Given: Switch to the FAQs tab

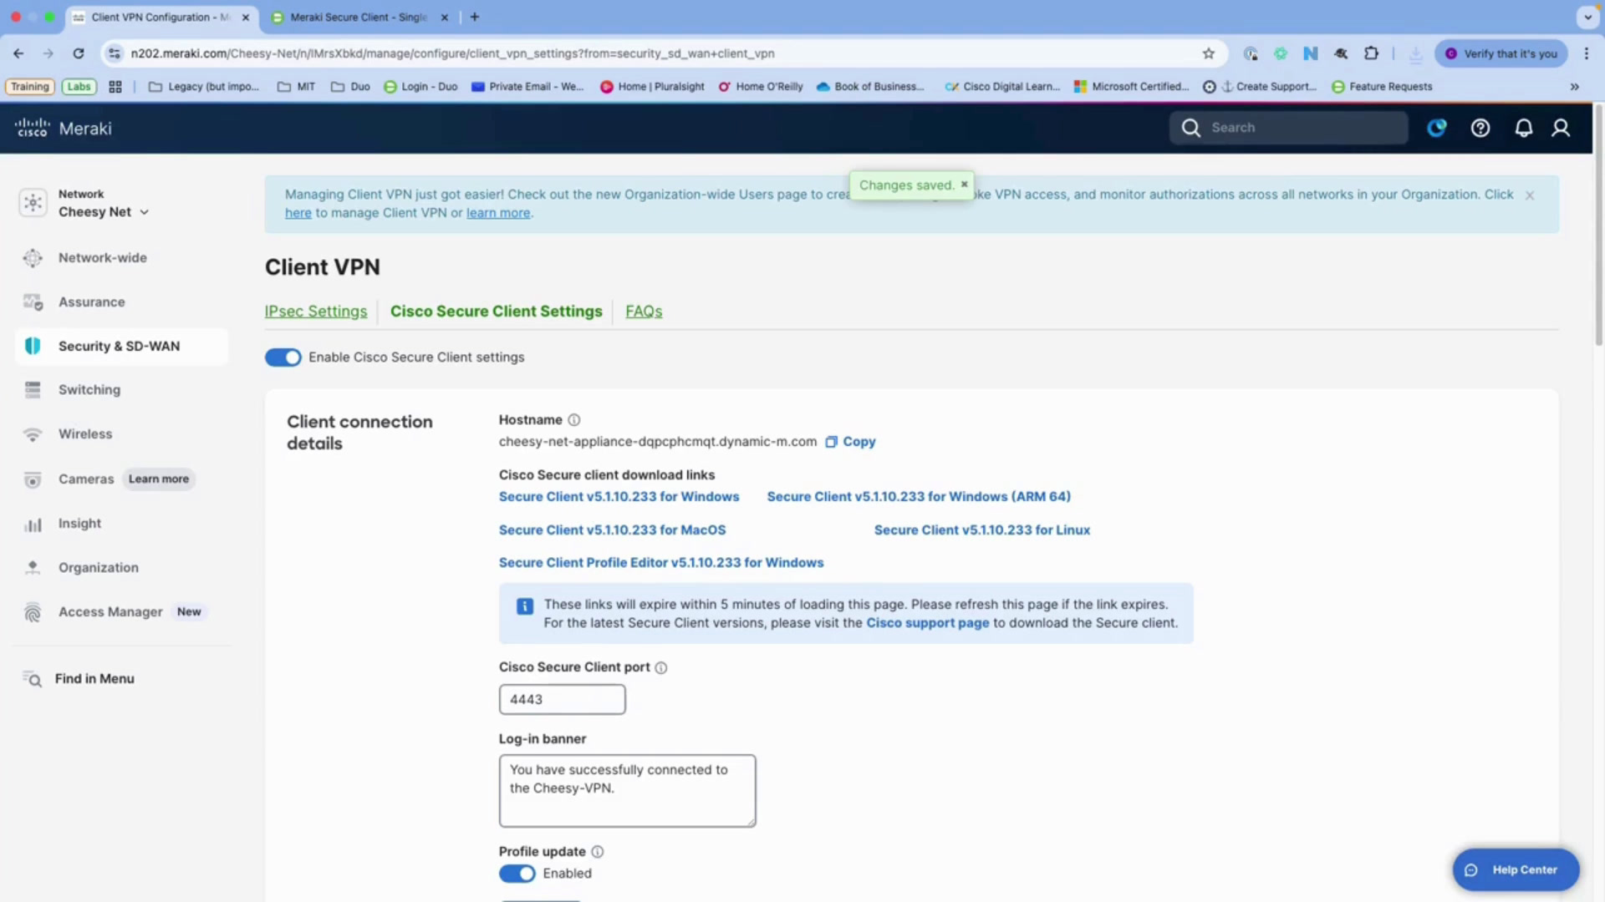Looking at the screenshot, I should (x=644, y=312).
